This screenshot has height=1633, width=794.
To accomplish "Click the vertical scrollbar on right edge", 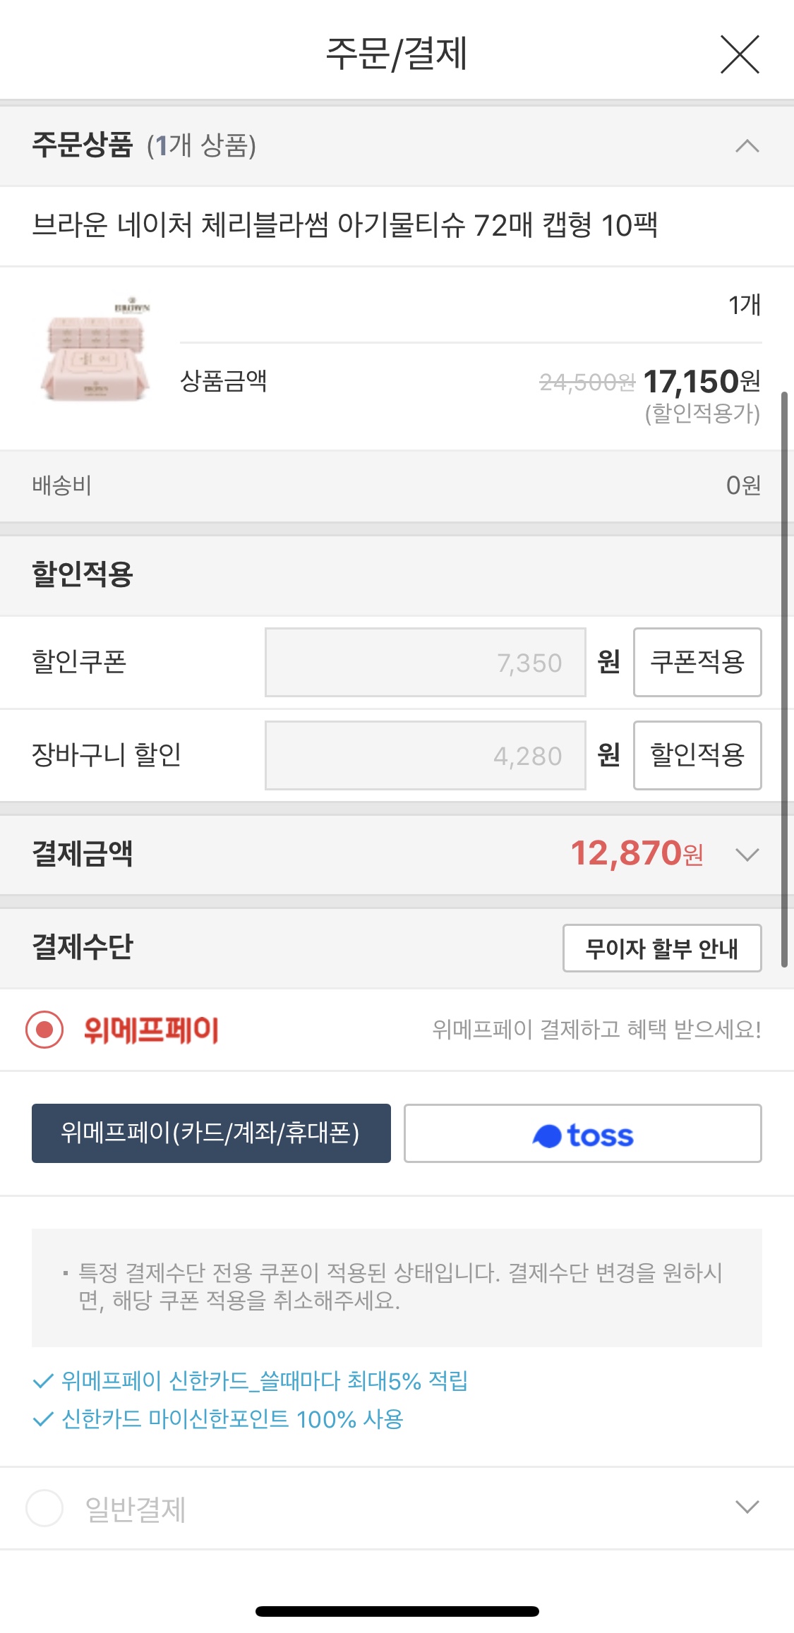I will (784, 677).
